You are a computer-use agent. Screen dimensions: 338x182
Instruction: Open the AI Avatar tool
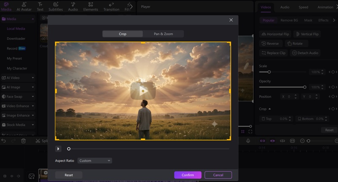[24, 7]
